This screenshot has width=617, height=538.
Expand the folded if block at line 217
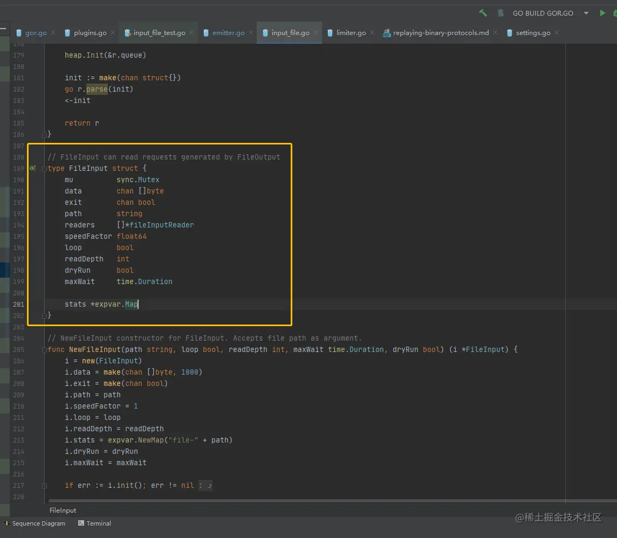click(44, 486)
